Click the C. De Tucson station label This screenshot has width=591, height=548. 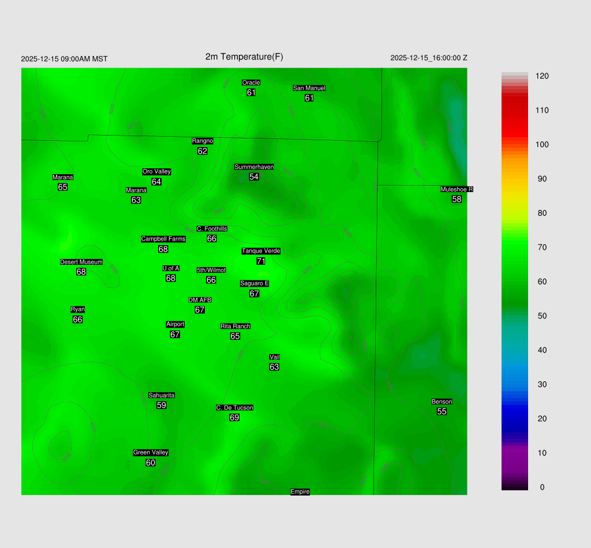(234, 407)
